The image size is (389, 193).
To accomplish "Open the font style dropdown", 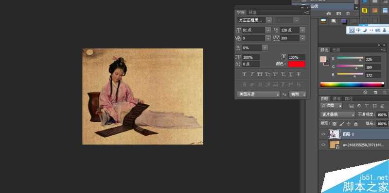I will coord(297,20).
